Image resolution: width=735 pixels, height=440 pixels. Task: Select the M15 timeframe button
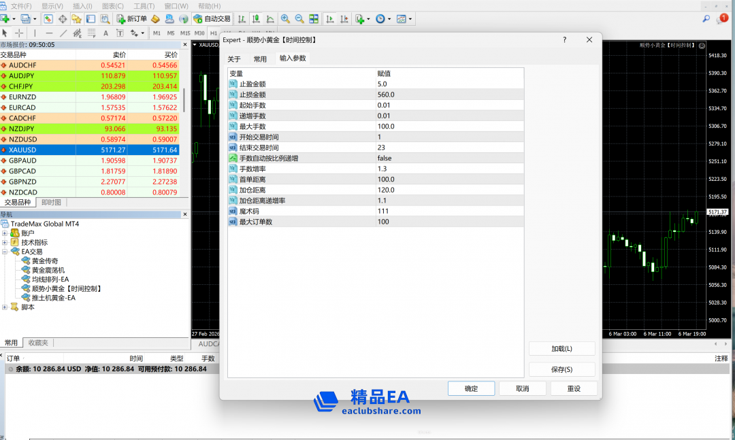[x=184, y=33]
